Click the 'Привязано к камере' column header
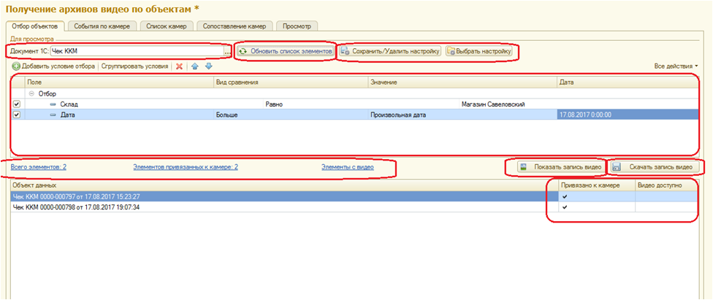Viewport: 713px width, 300px height. click(x=597, y=185)
